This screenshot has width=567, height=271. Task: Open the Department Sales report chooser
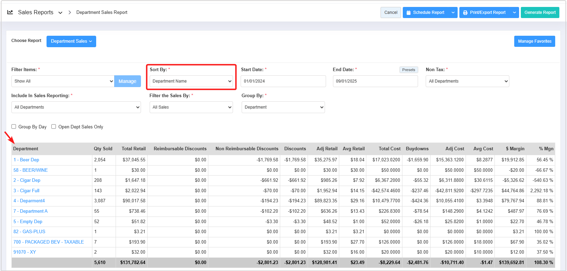(x=71, y=41)
